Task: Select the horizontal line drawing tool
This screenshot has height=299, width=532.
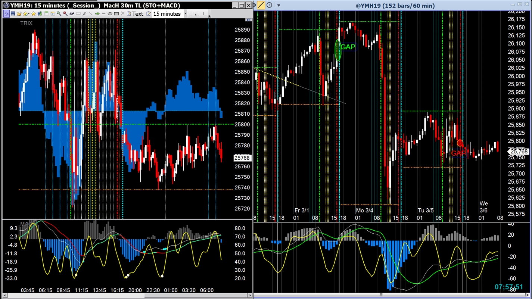Action: [103, 14]
